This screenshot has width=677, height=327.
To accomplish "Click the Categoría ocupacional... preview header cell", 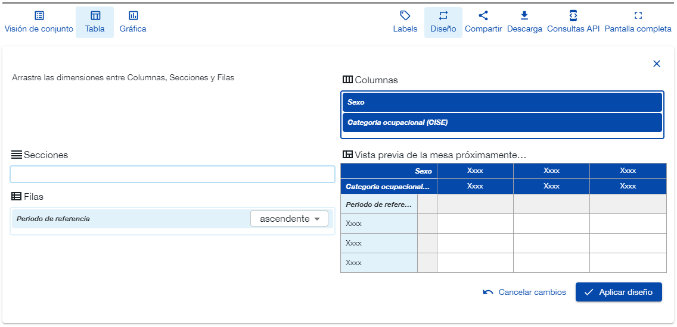I will coord(389,187).
